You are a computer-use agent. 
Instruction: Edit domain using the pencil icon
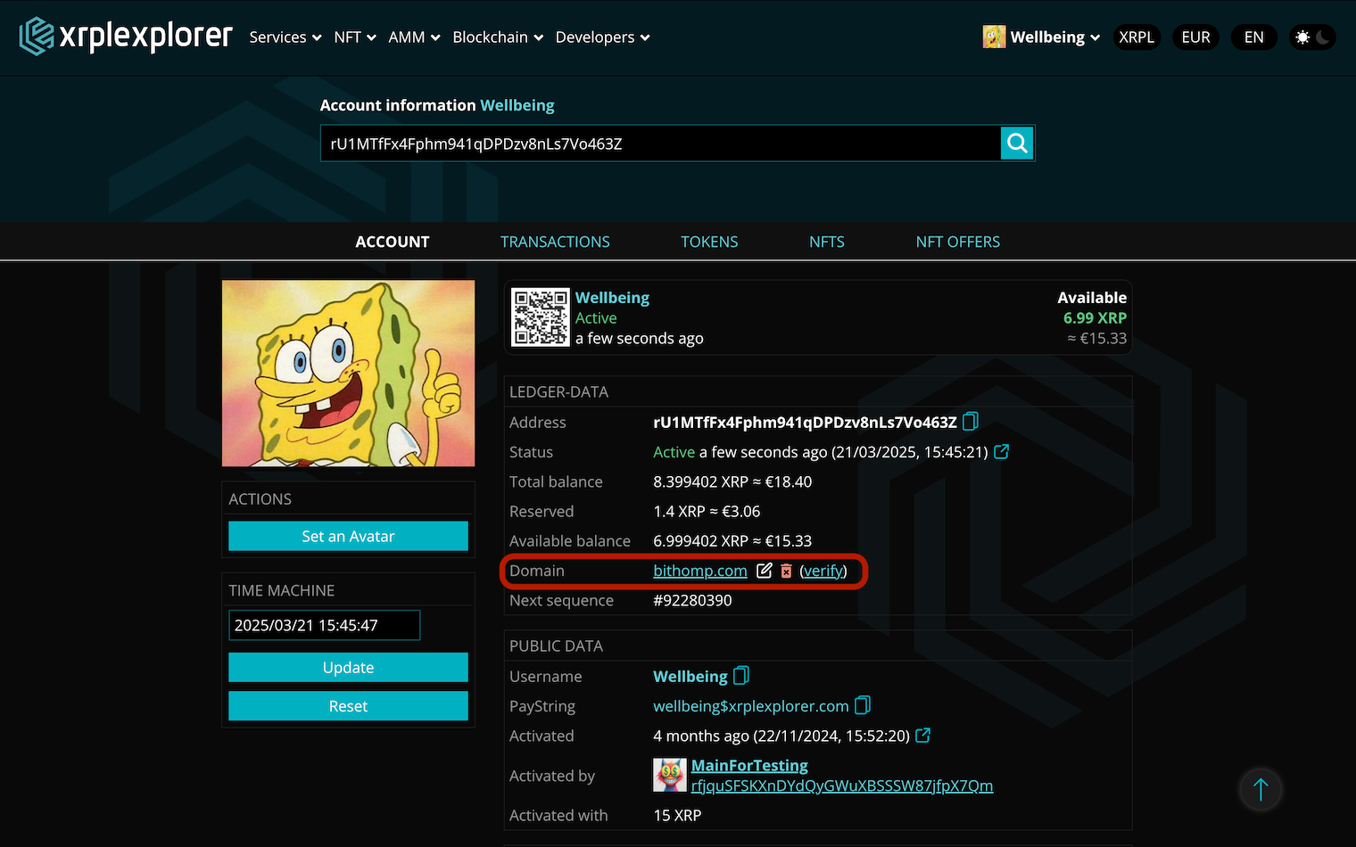(764, 571)
